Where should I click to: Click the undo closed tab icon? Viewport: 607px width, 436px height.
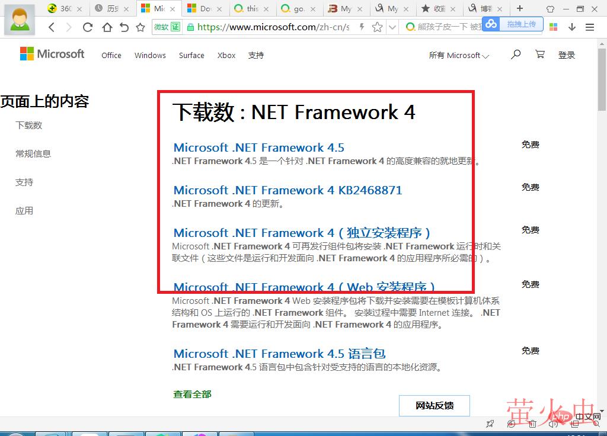click(x=124, y=27)
